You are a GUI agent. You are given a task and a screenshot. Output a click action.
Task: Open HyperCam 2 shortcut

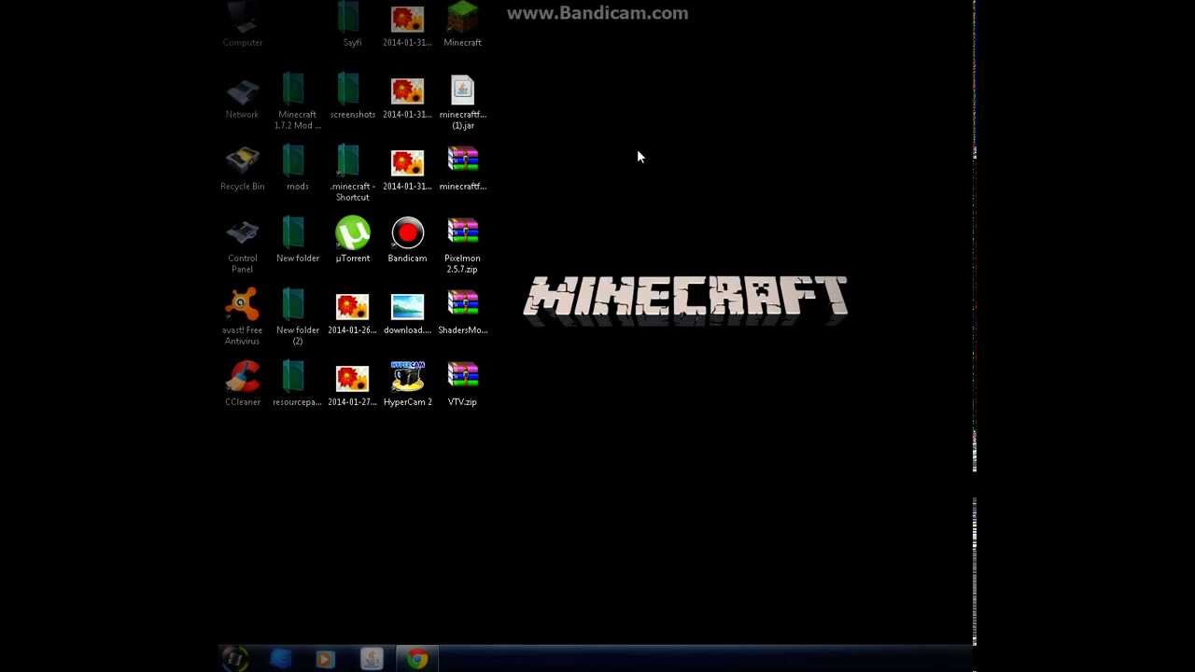coord(407,384)
